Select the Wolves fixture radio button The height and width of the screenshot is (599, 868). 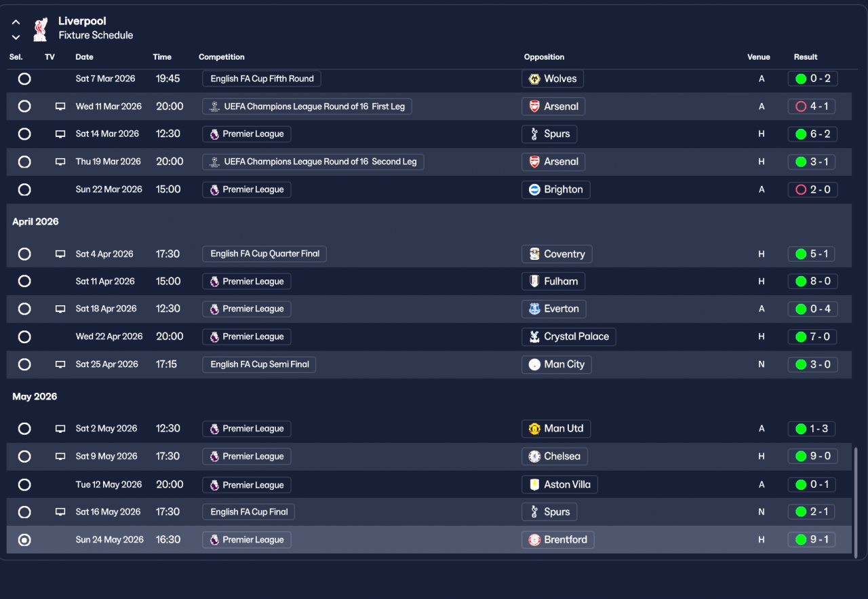pyautogui.click(x=24, y=79)
